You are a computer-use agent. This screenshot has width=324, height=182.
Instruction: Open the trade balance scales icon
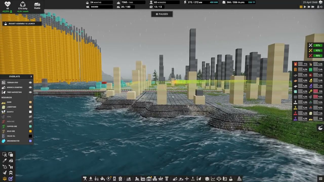click(219, 179)
